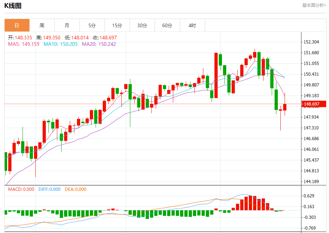Click the MA10: 150.205 label
The width and height of the screenshot is (329, 233).
point(61,44)
